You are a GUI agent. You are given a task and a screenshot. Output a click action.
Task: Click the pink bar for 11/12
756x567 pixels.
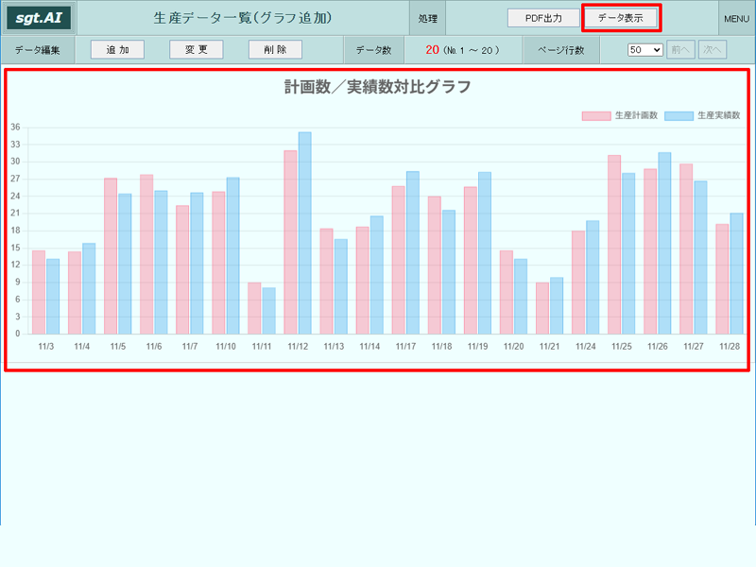290,242
